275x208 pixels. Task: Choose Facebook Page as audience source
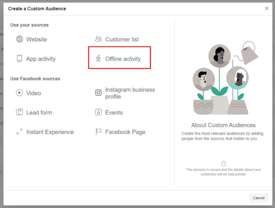click(x=125, y=132)
